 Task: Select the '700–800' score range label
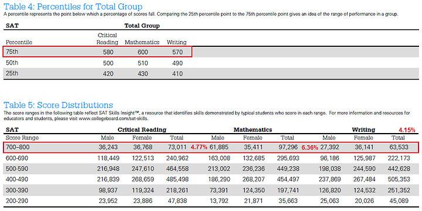pyautogui.click(x=17, y=147)
